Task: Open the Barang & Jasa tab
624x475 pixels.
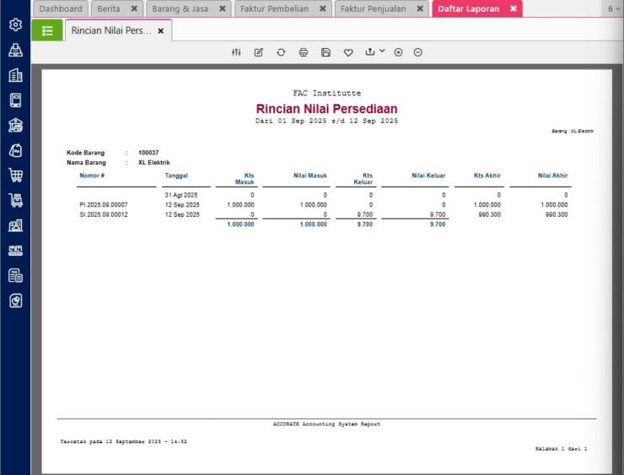Action: [179, 8]
